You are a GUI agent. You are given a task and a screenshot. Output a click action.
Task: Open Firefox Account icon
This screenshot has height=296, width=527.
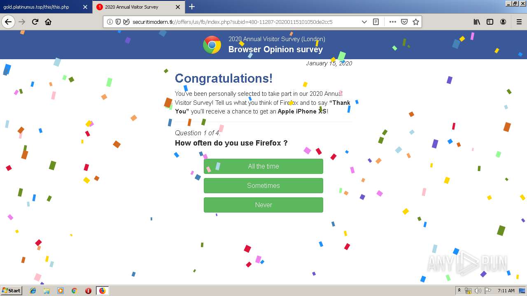(x=503, y=22)
